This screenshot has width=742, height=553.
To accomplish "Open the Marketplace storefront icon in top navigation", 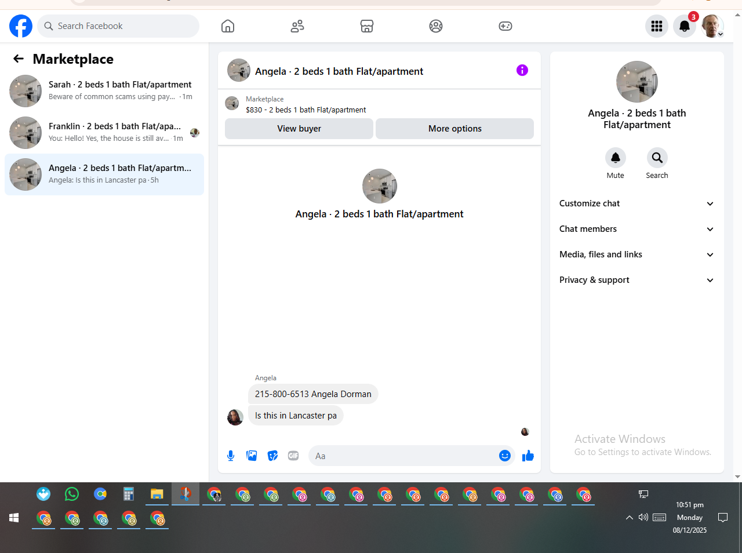I will click(367, 26).
